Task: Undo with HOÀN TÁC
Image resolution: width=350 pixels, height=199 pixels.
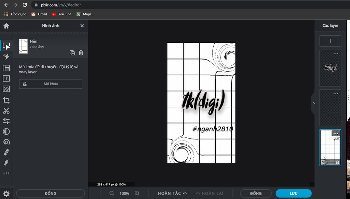Action: click(173, 194)
